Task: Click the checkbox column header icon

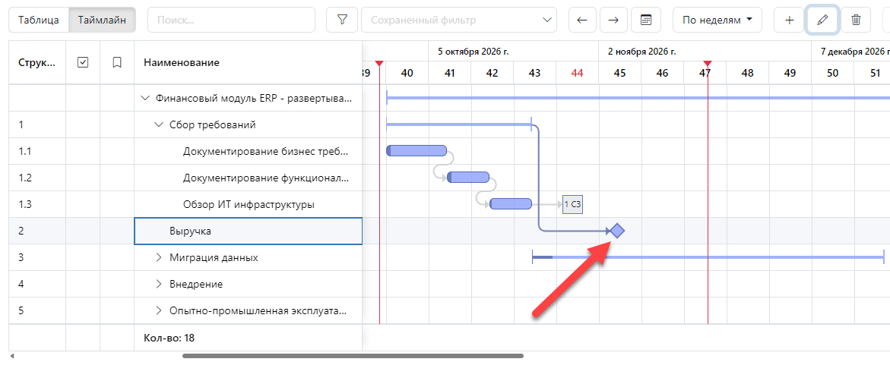Action: pyautogui.click(x=83, y=63)
